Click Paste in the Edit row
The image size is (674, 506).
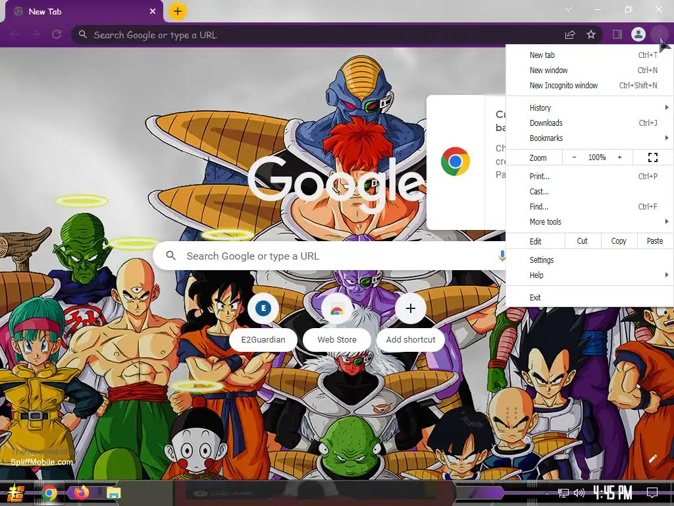[x=655, y=241]
